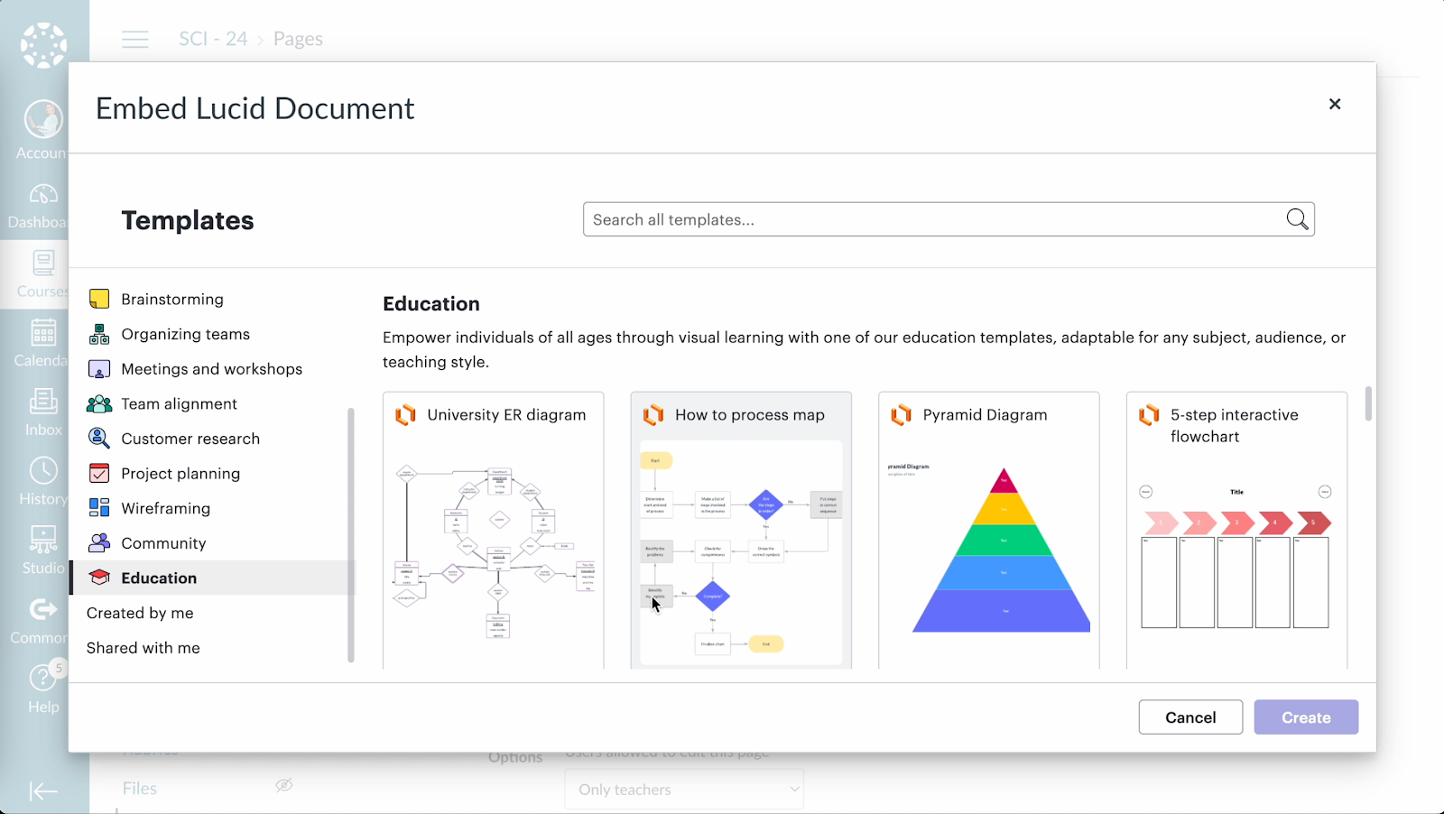Select the Meetings and workshops category
Image resolution: width=1444 pixels, height=814 pixels.
coord(213,369)
